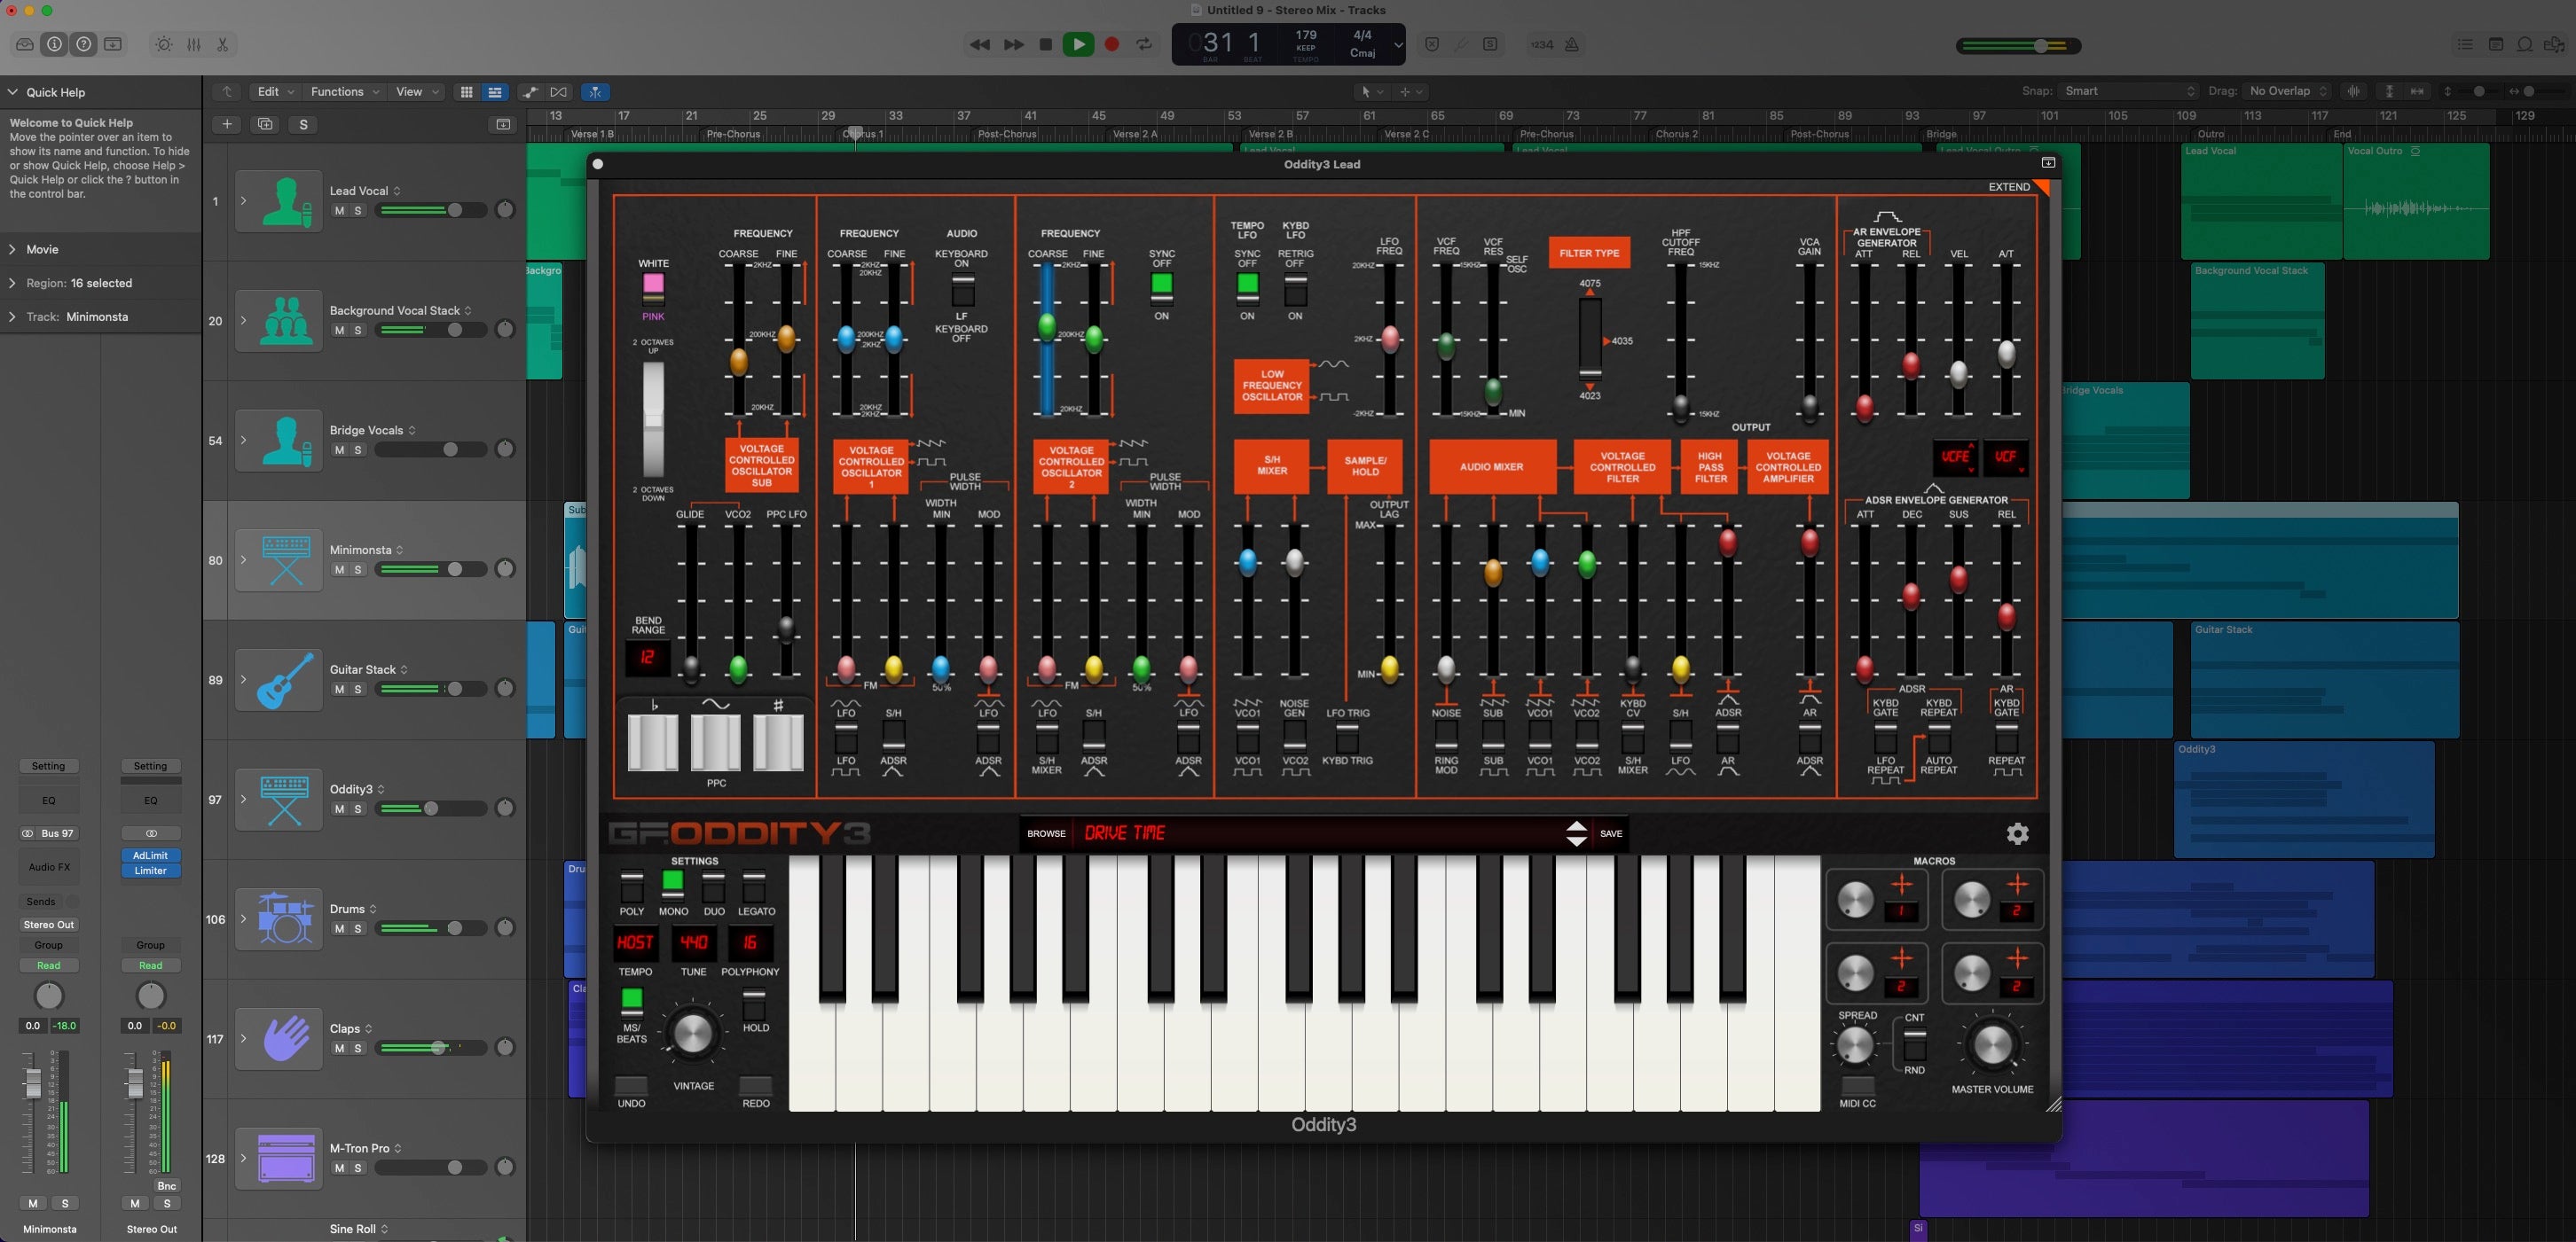Click the Oddity3 track volume slider
Viewport: 2576px width, 1242px height.
(431, 808)
